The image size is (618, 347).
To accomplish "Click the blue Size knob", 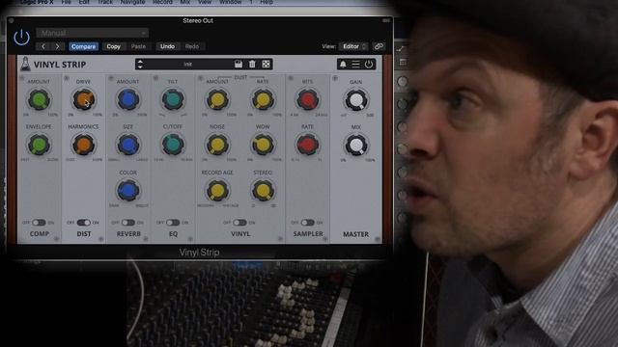I will pos(128,145).
